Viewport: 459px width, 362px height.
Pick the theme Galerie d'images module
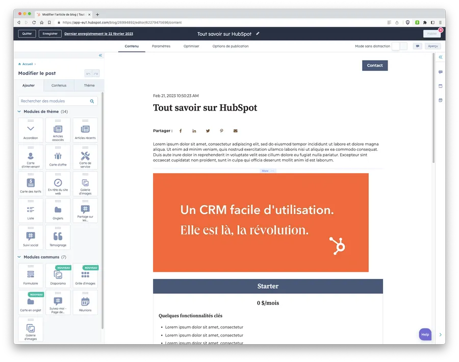coord(85,184)
